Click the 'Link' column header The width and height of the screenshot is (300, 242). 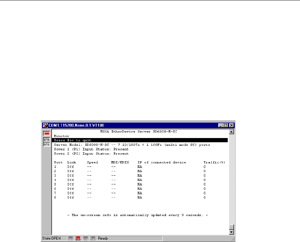pyautogui.click(x=72, y=162)
